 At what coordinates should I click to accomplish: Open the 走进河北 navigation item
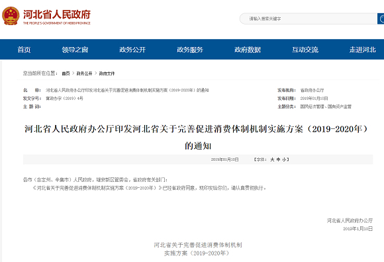pyautogui.click(x=362, y=50)
